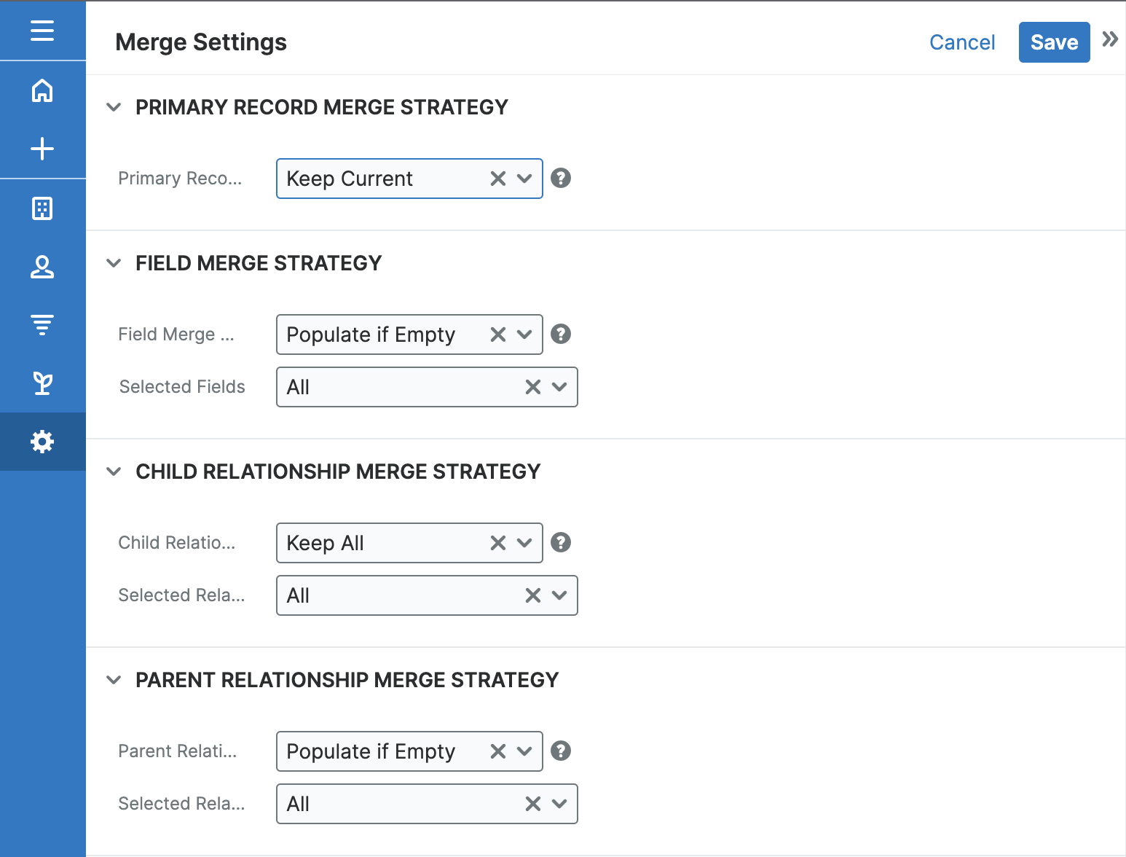Click the plus create icon in sidebar
The width and height of the screenshot is (1126, 857).
42,149
